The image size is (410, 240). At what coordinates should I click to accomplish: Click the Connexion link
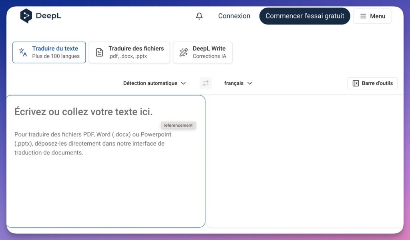pyautogui.click(x=234, y=16)
